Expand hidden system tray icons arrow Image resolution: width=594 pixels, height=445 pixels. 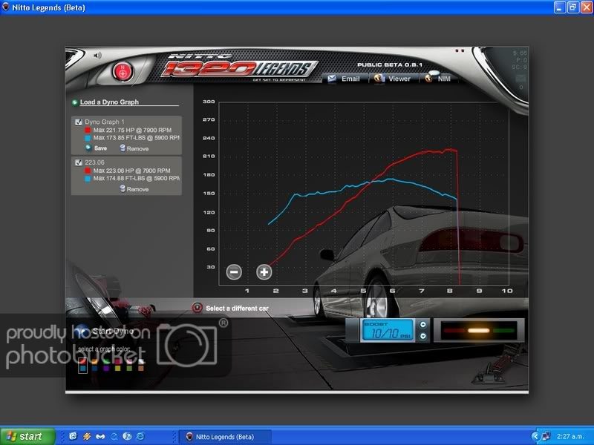coord(535,436)
